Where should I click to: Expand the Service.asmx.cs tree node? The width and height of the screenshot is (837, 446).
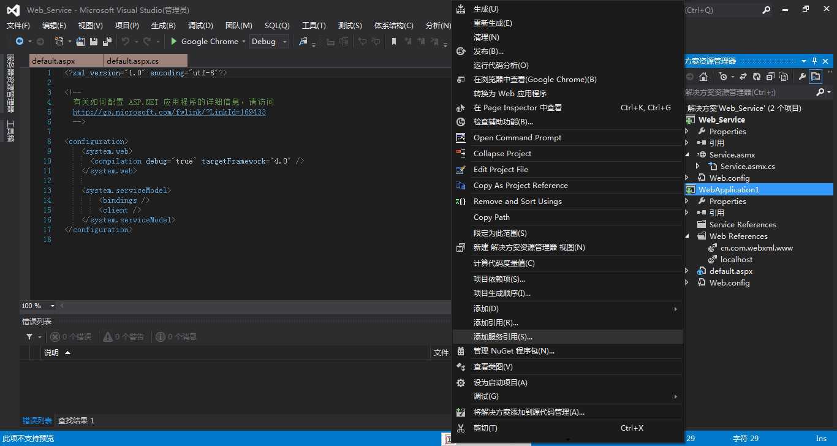click(x=698, y=167)
